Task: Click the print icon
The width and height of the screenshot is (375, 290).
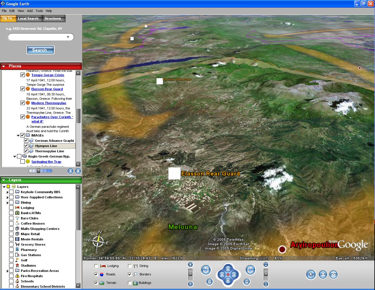Action: 323,275
